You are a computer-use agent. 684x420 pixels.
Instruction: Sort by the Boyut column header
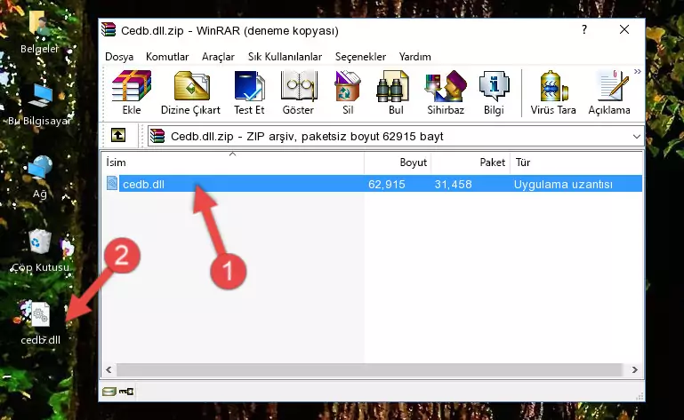pos(398,162)
